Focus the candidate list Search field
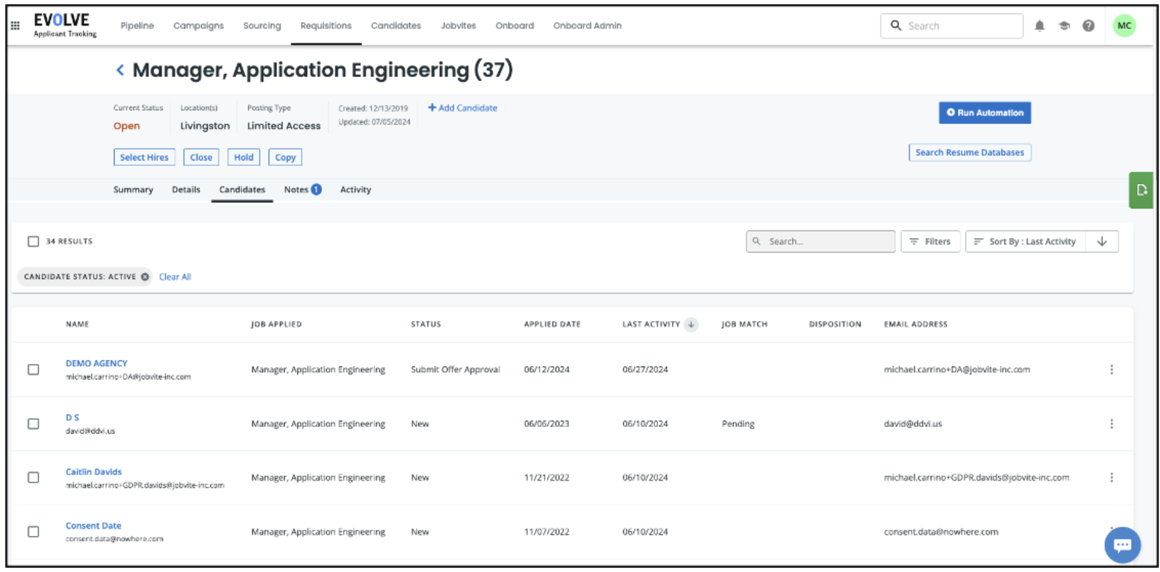 tap(821, 241)
